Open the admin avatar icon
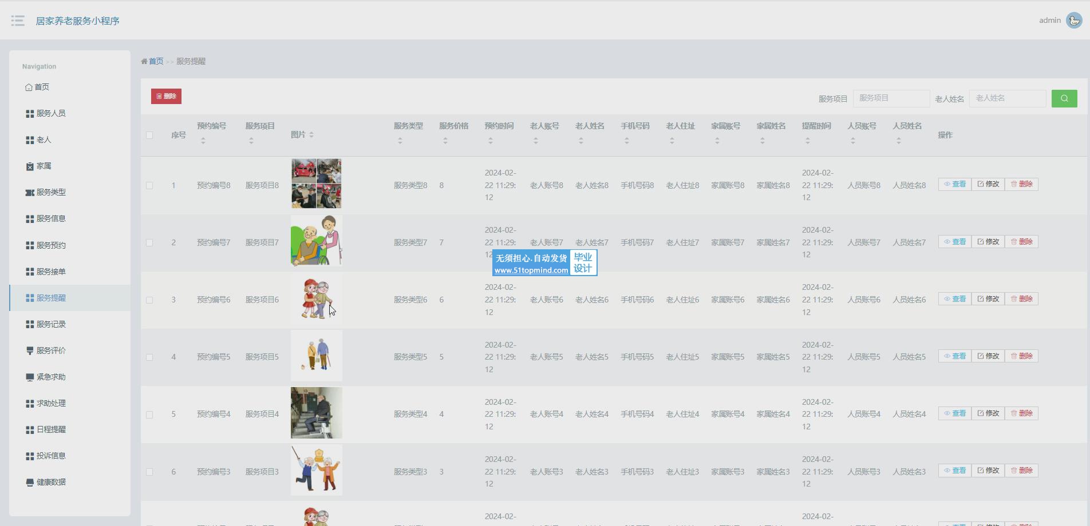Screen dimensions: 1090x526 coord(1074,21)
